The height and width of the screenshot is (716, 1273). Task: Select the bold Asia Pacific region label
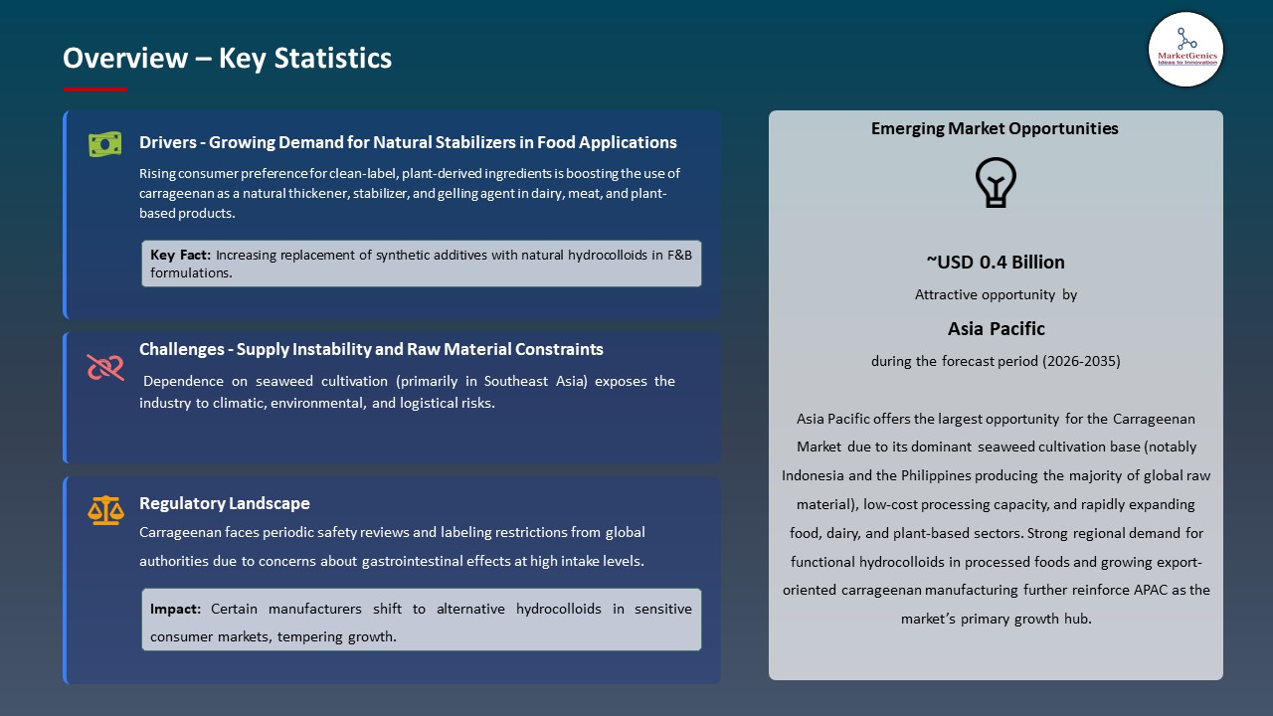tap(996, 328)
